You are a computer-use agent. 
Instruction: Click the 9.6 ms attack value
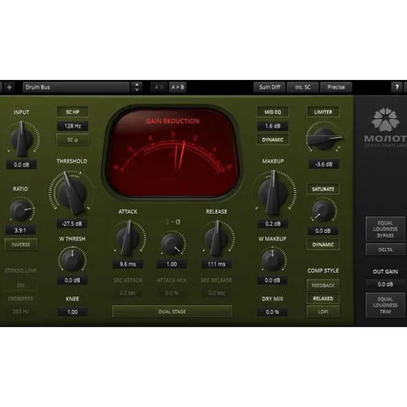(x=128, y=264)
